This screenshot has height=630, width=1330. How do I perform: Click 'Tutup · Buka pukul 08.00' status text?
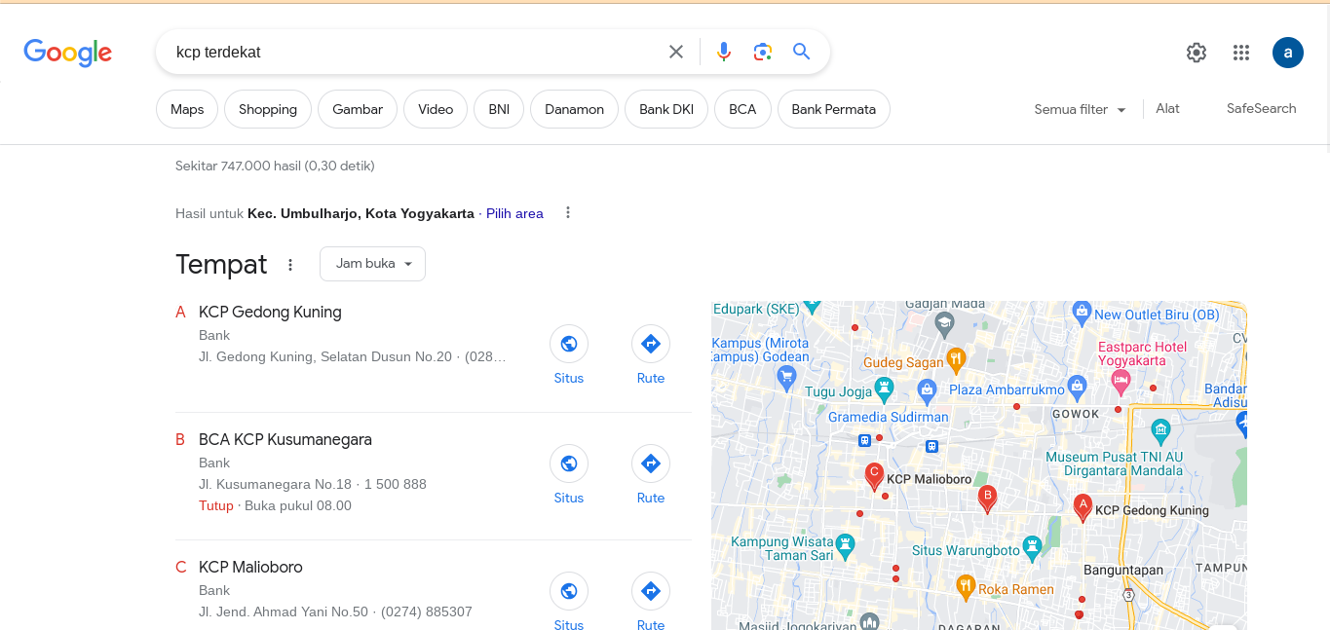(x=275, y=505)
